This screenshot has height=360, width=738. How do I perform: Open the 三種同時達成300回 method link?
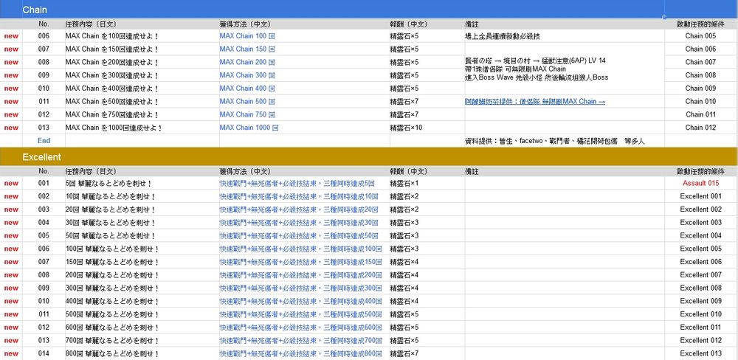point(301,288)
